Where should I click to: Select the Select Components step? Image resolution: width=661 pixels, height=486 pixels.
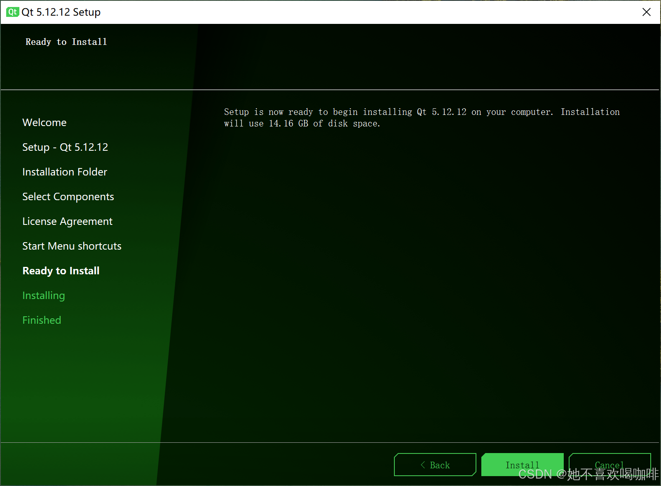point(68,196)
